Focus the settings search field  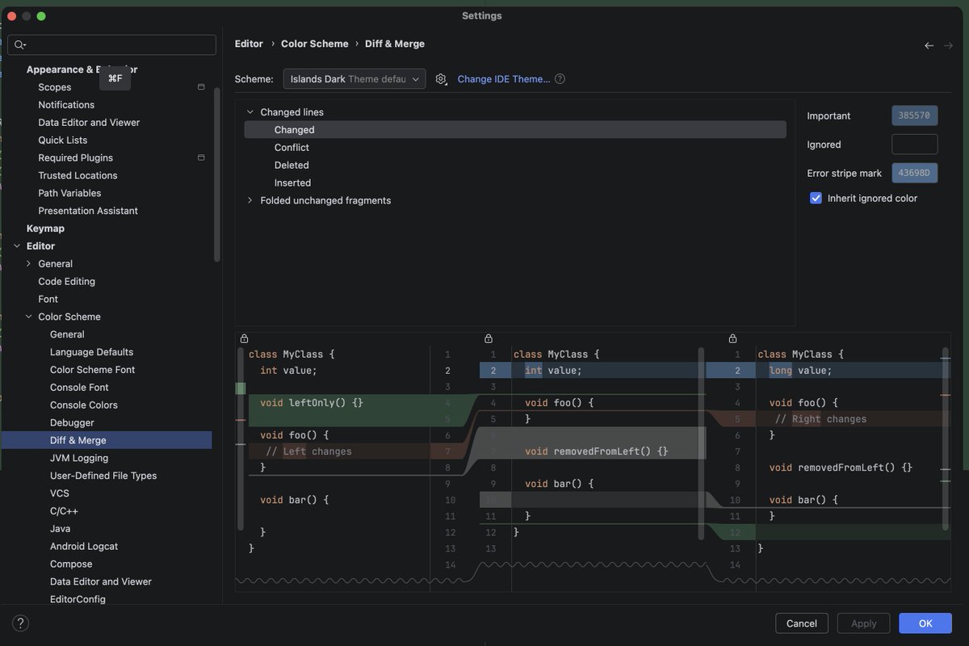(x=112, y=44)
